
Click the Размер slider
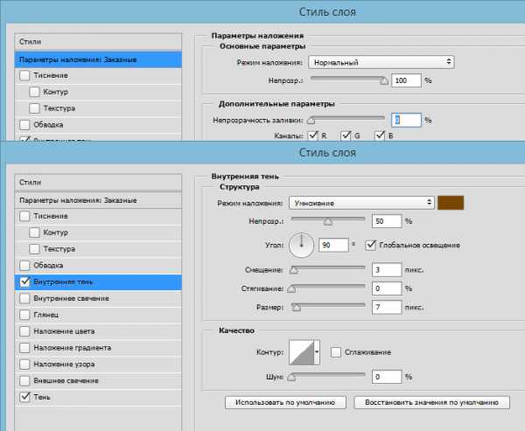[x=328, y=307]
